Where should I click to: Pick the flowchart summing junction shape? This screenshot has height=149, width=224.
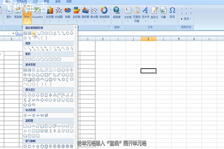(42, 131)
